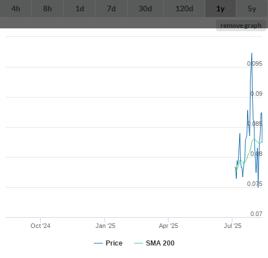Click the Apr '25 axis label

[168, 226]
